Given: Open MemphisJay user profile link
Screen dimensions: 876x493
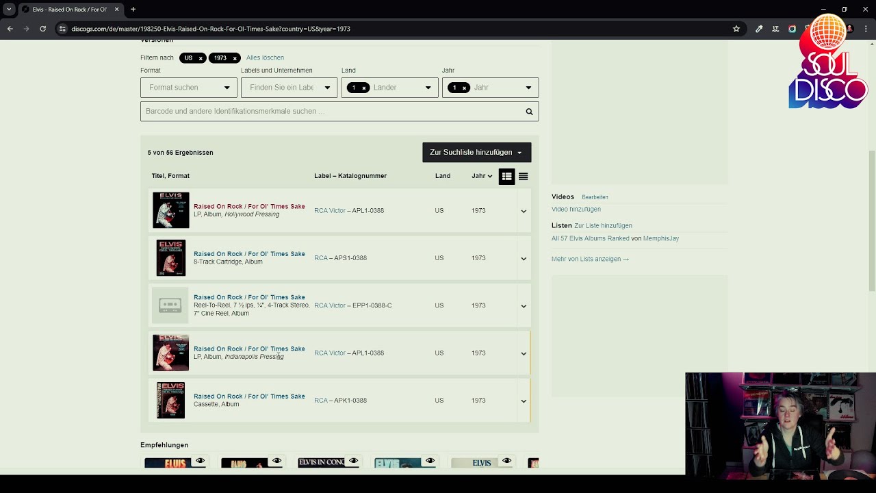Looking at the screenshot, I should pyautogui.click(x=661, y=238).
